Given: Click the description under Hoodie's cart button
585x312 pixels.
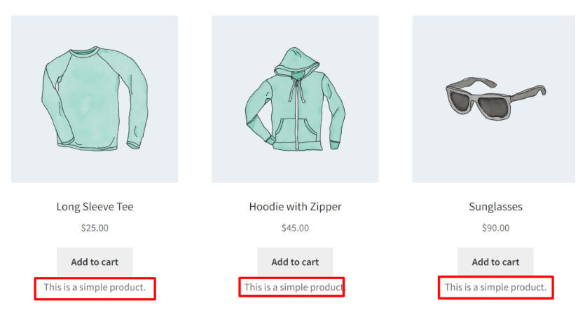Looking at the screenshot, I should pyautogui.click(x=295, y=287).
